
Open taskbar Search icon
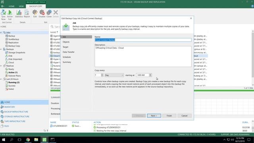coord(12,139)
